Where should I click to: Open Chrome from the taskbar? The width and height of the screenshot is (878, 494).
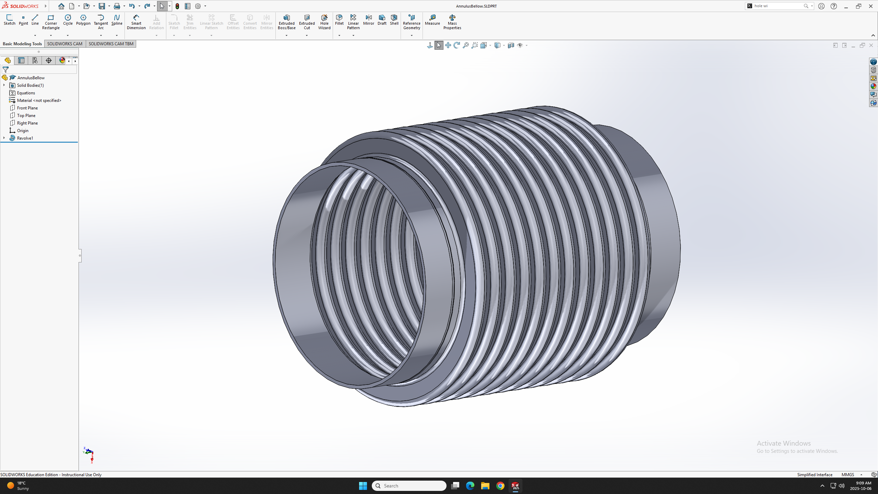point(500,486)
